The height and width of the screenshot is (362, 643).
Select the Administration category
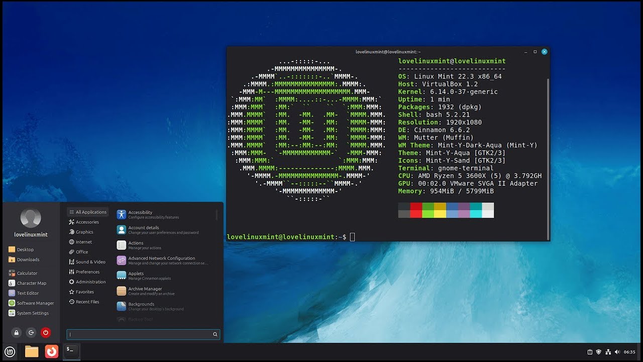pos(87,282)
